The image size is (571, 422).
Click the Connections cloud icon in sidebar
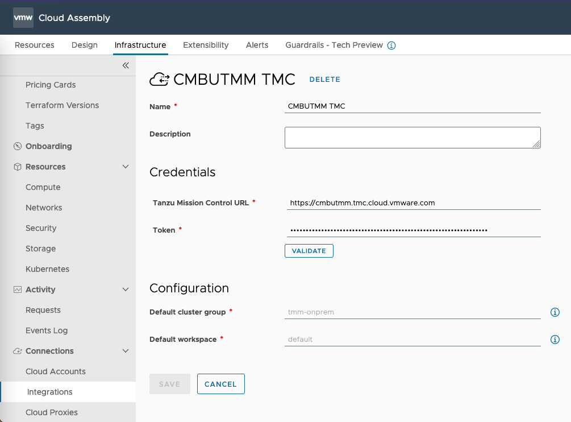click(x=18, y=351)
